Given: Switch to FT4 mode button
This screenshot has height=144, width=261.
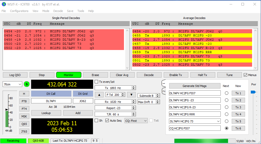Looking at the screenshot, I should [x=24, y=109].
